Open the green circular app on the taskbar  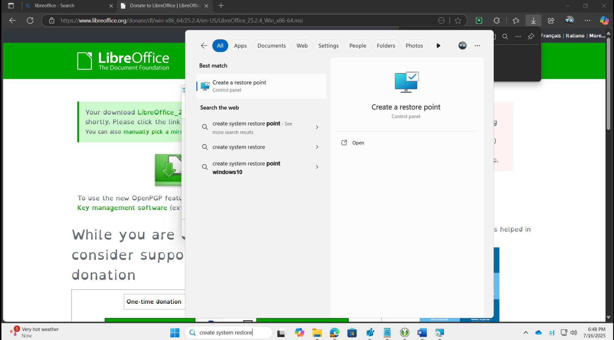pos(405,333)
